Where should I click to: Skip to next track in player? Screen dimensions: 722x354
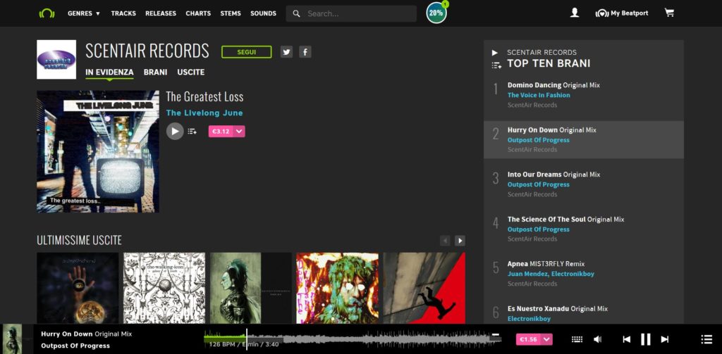664,339
